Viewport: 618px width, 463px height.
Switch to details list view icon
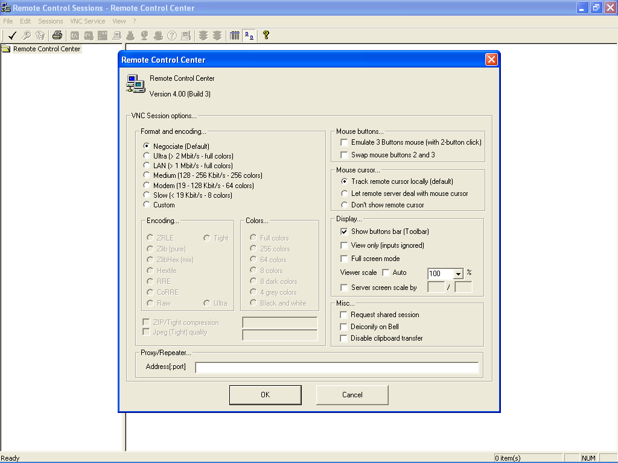[235, 36]
